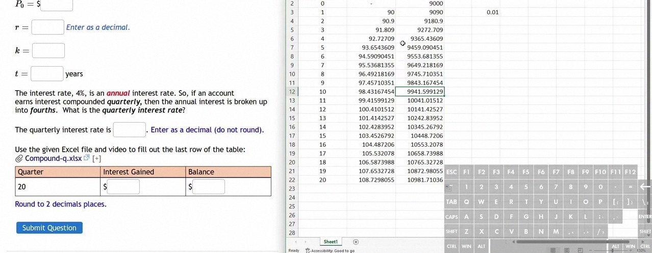Tap the G key on the on-screen keyboard

(x=526, y=217)
